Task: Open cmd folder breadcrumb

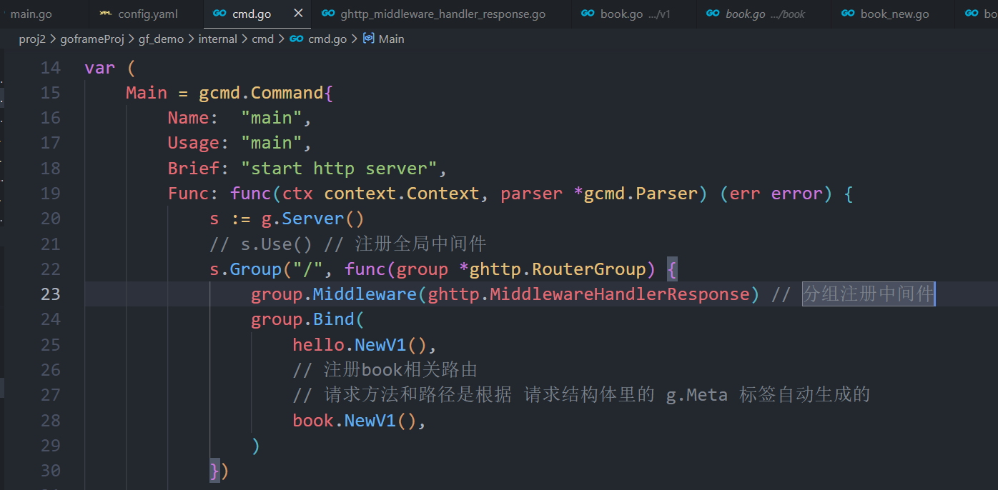Action: pyautogui.click(x=262, y=39)
